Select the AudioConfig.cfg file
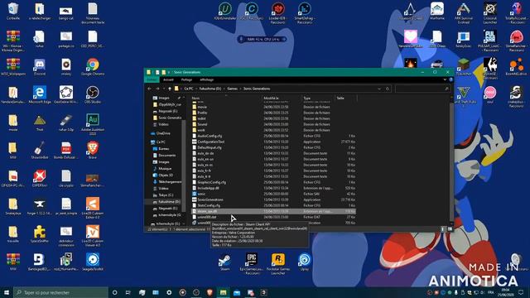 pyautogui.click(x=274, y=136)
